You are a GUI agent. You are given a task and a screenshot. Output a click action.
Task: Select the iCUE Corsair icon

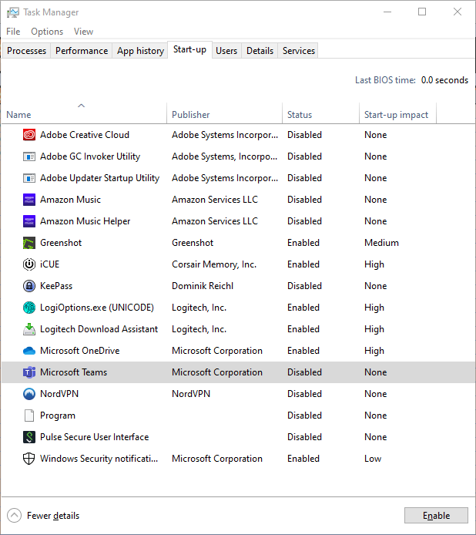click(x=29, y=264)
